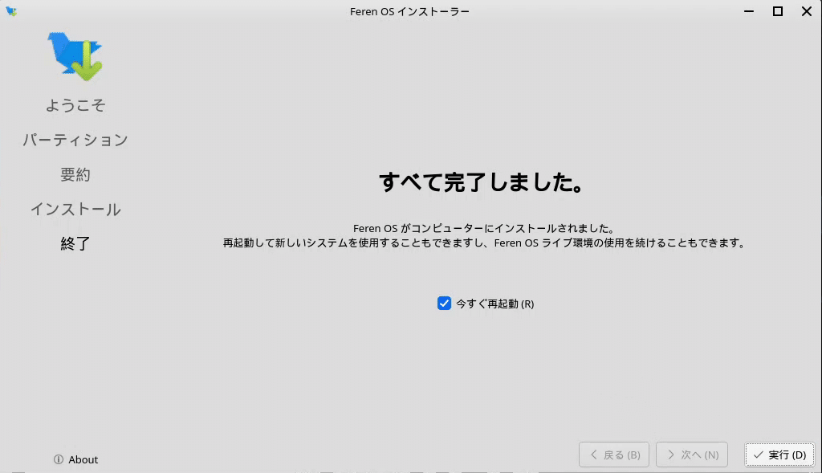The width and height of the screenshot is (822, 473).
Task: Click the 実行 (D) button
Action: click(779, 455)
